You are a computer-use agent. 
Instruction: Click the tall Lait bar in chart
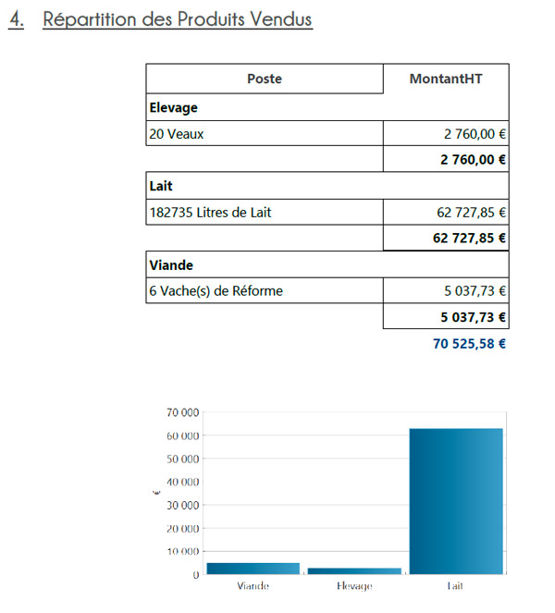456,501
